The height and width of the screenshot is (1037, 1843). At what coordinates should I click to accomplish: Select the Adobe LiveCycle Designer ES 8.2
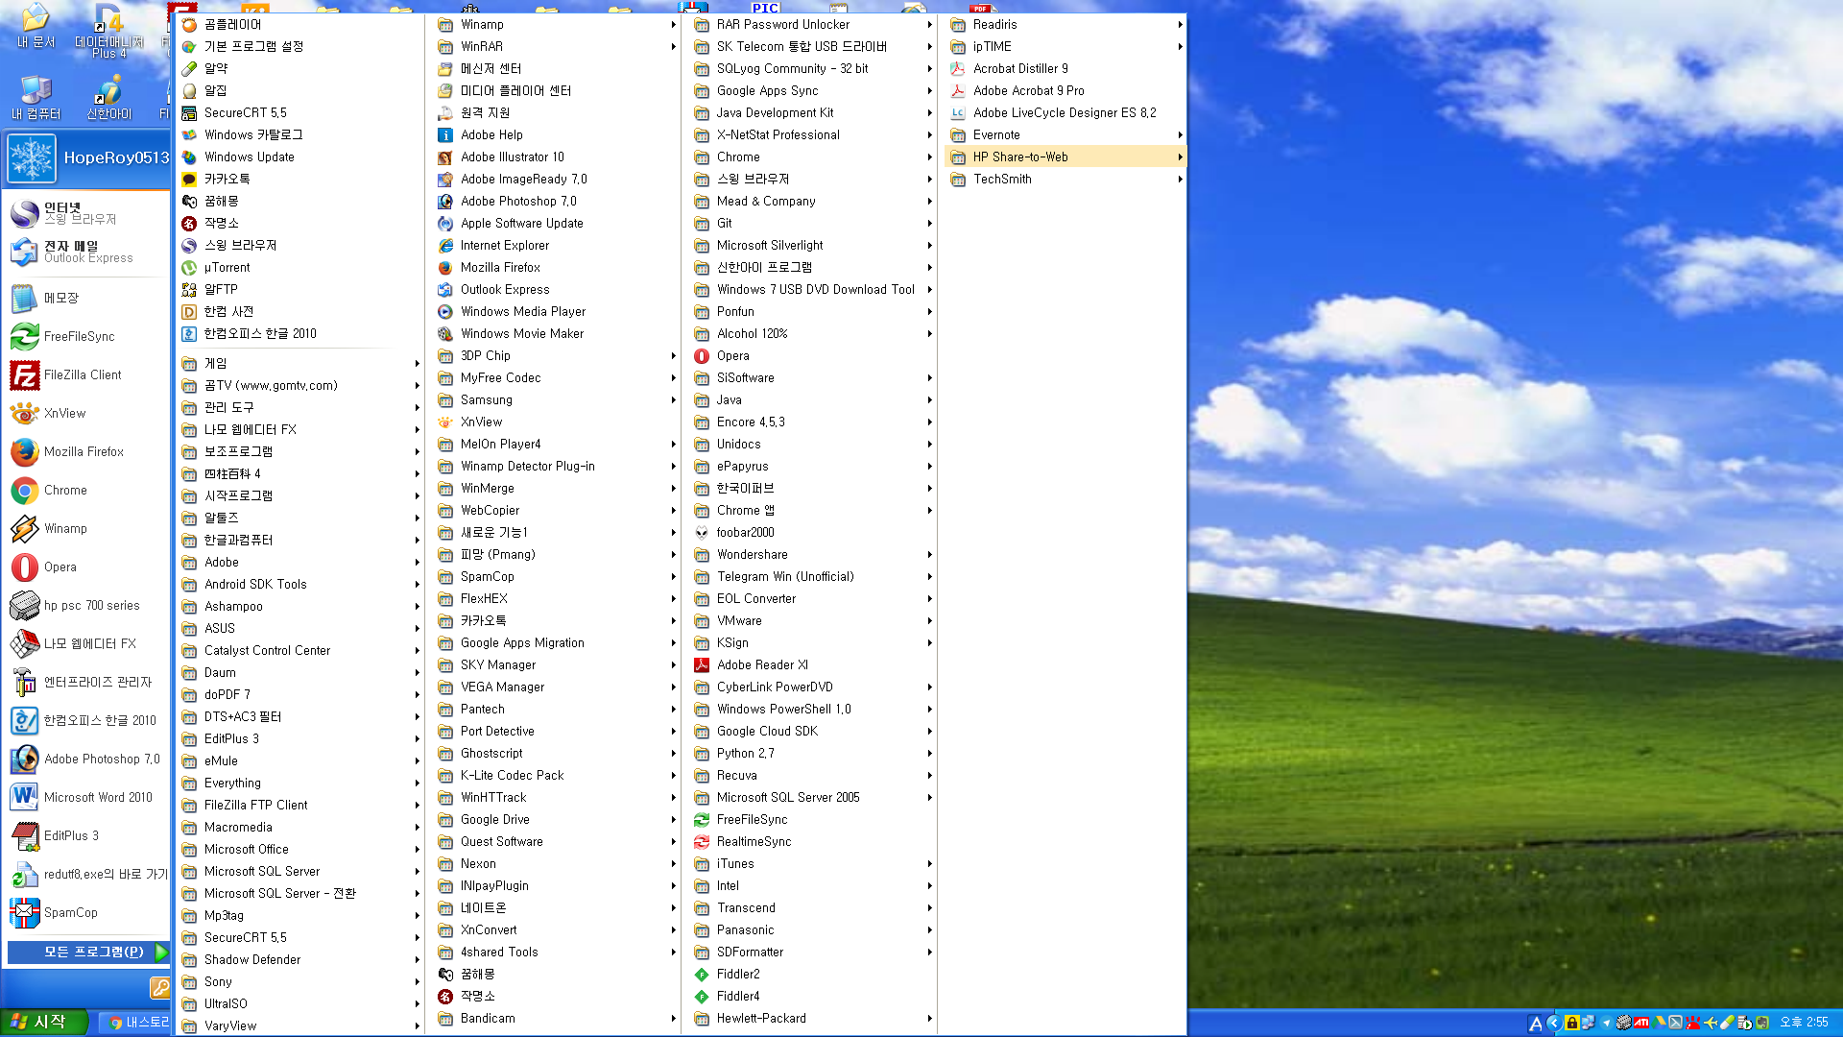tap(1066, 112)
